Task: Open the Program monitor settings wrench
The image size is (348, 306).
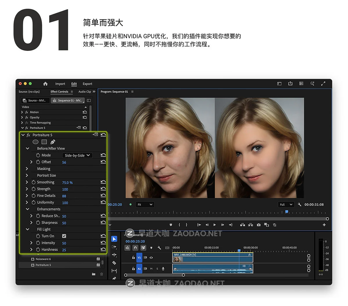Action: tap(300, 205)
